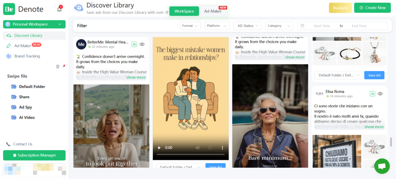Open the Format filter dropdown
The height and width of the screenshot is (179, 396).
pos(190,26)
